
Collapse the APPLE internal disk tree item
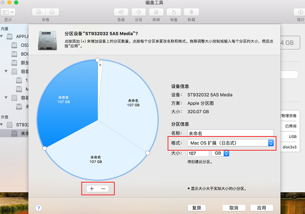(x=3, y=36)
